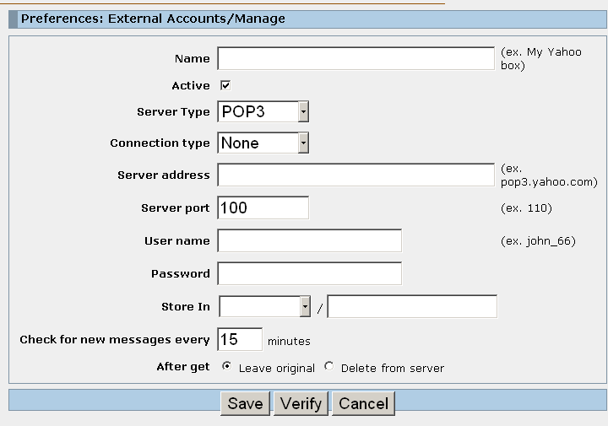608x426 pixels.
Task: Click the Server Type dropdown arrow
Action: (x=303, y=111)
